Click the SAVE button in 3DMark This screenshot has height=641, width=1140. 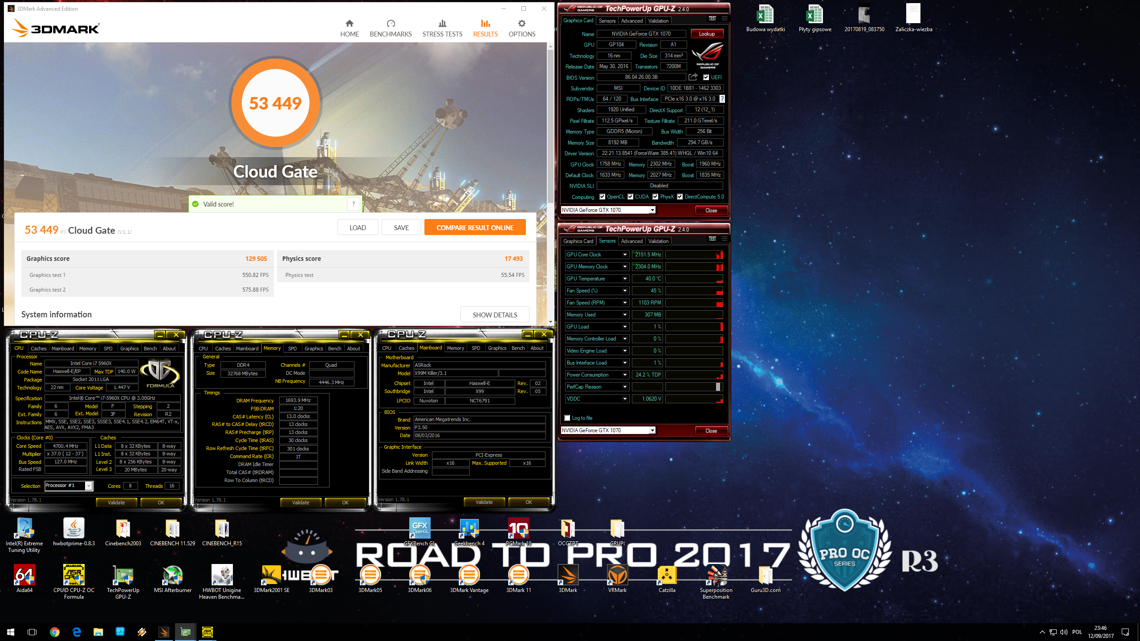click(401, 227)
